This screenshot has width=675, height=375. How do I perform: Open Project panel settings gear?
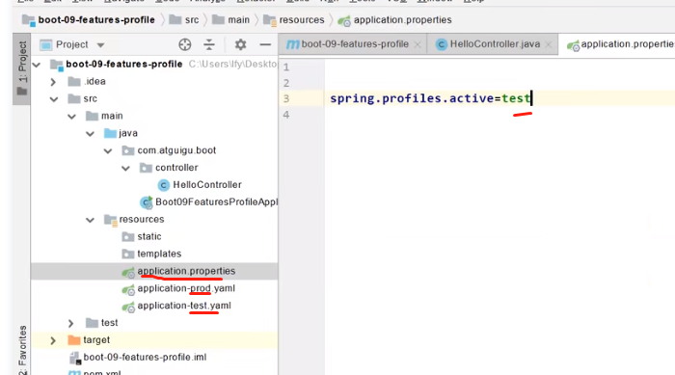(x=240, y=44)
